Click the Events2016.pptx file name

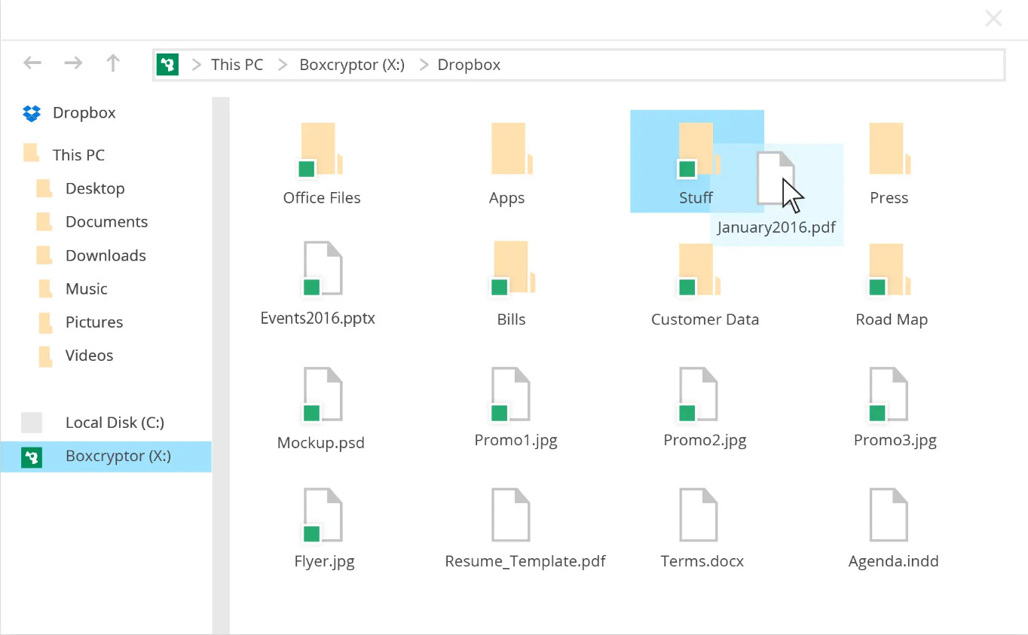click(317, 318)
